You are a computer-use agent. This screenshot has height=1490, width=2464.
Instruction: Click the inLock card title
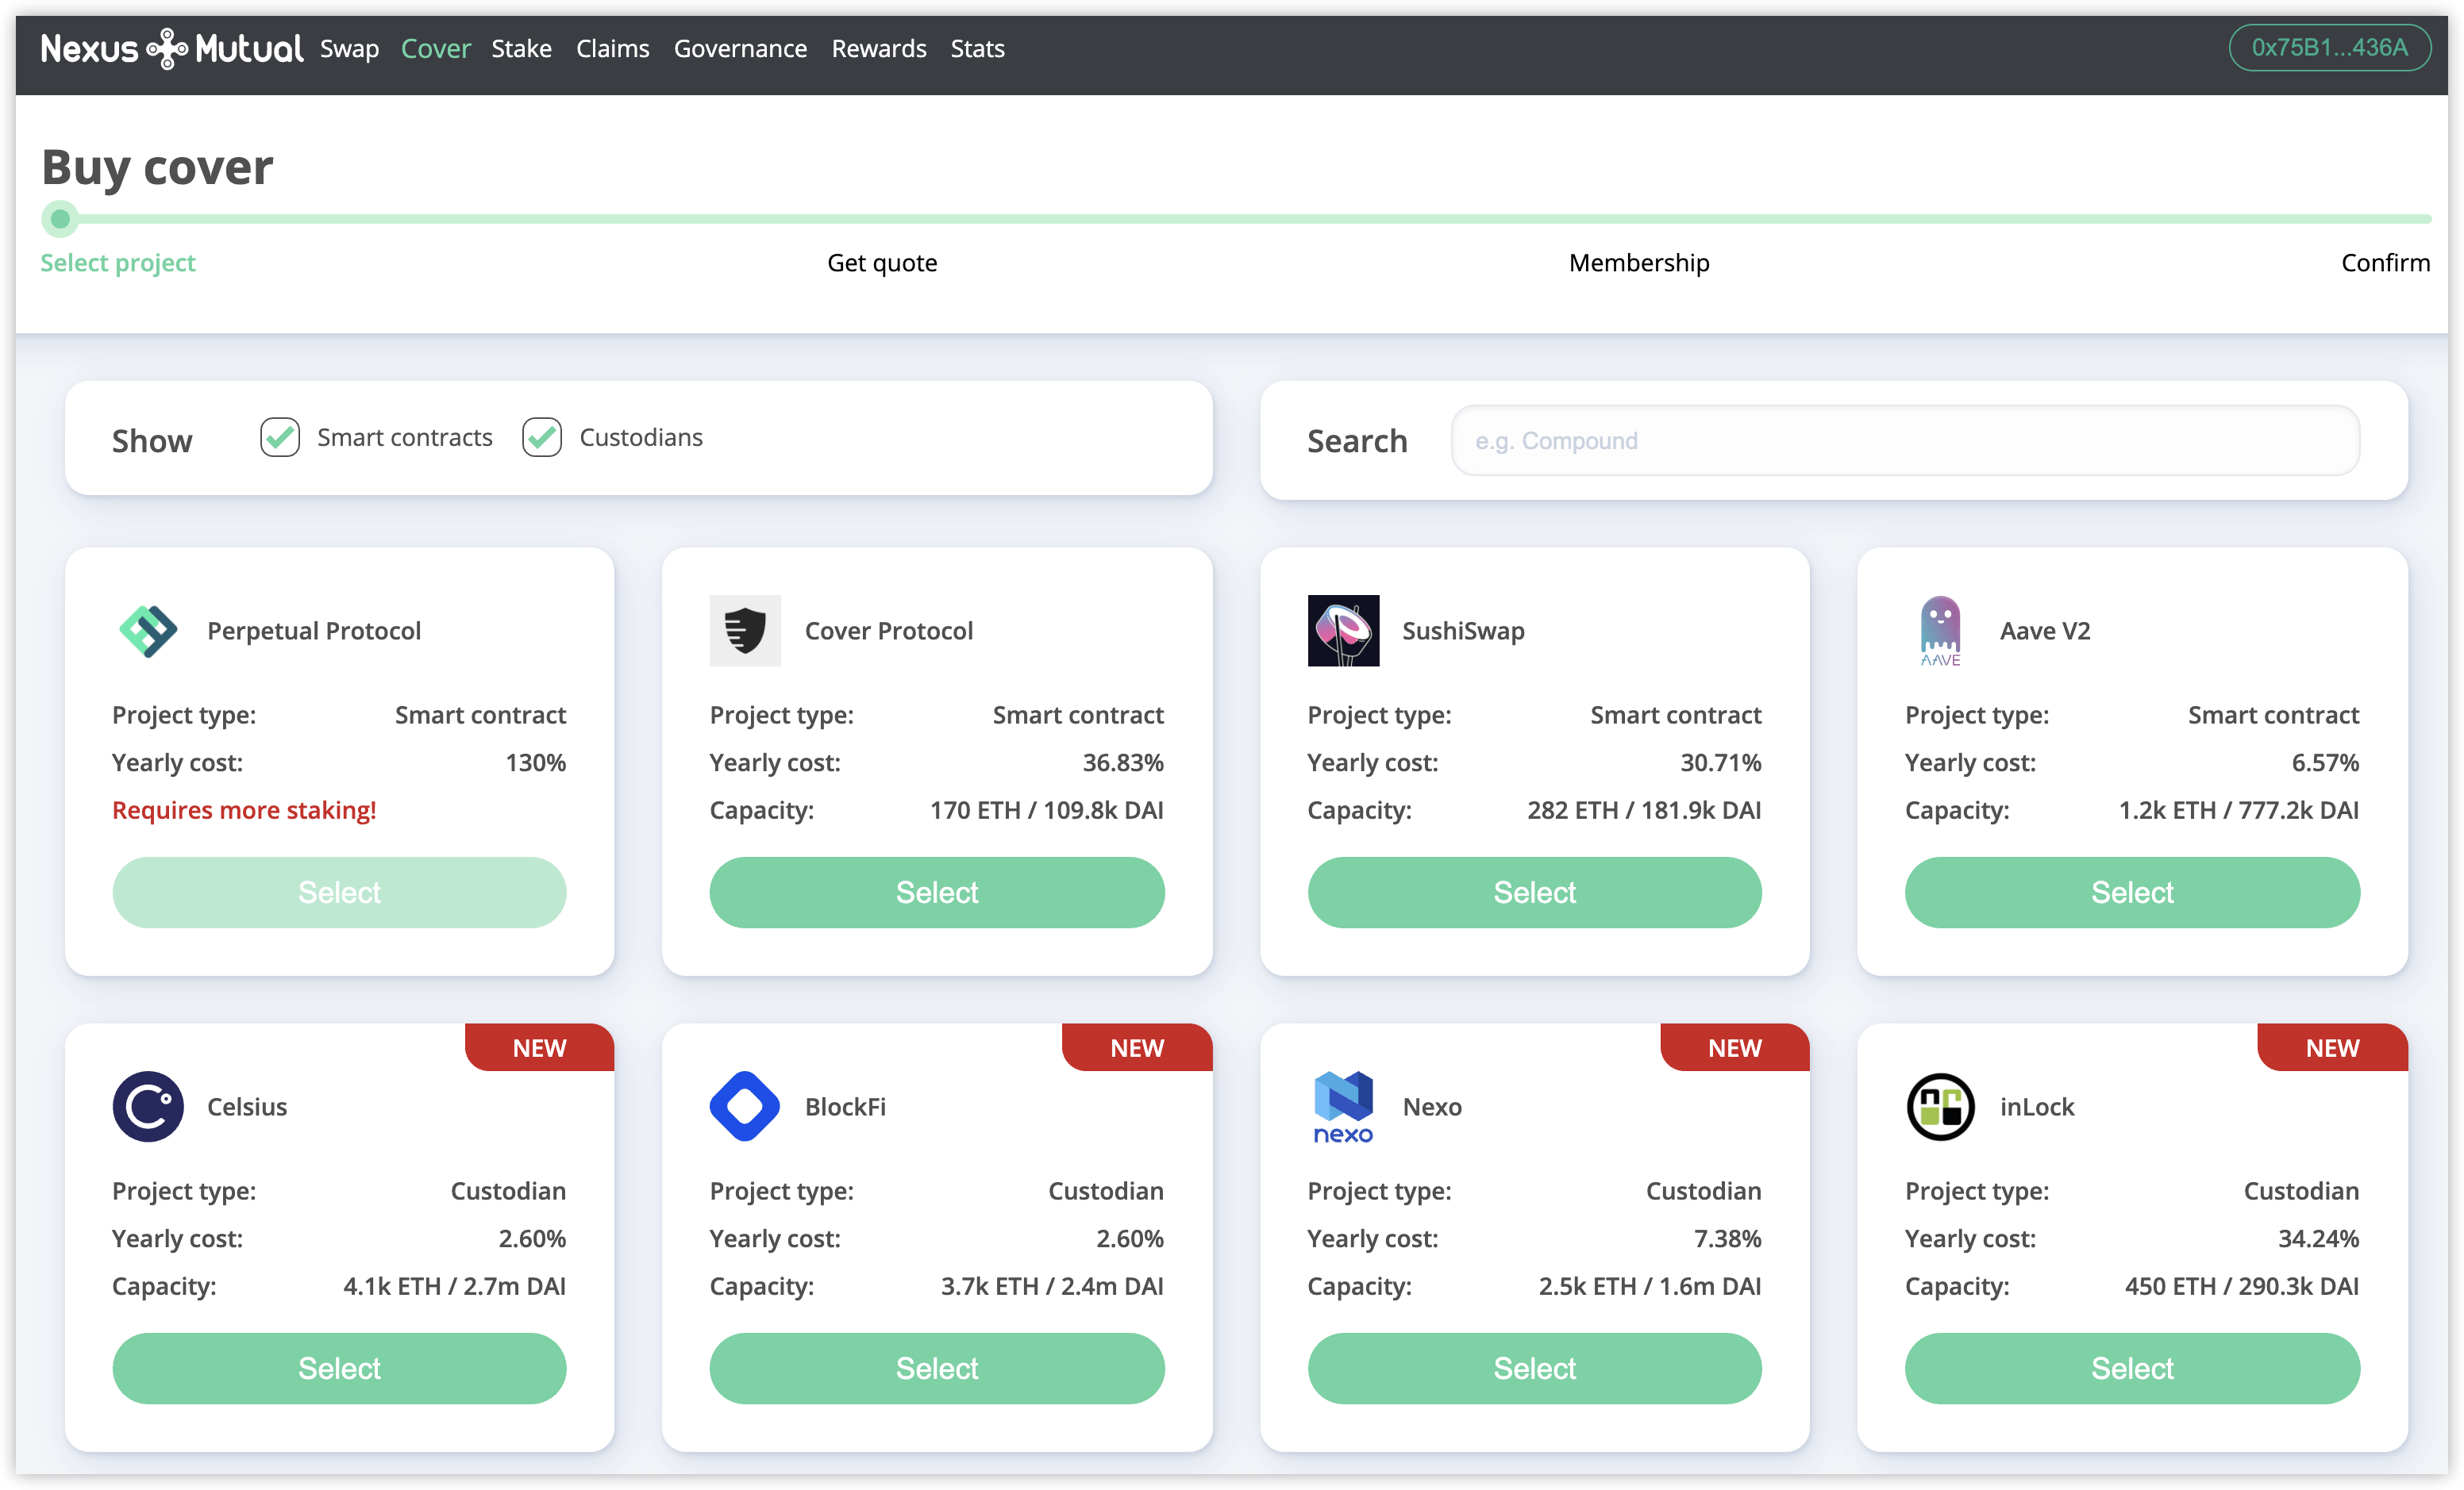(x=2037, y=1106)
